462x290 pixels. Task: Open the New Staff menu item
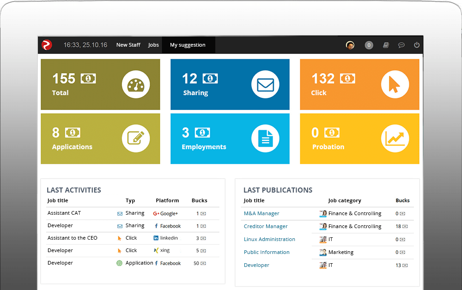(128, 45)
